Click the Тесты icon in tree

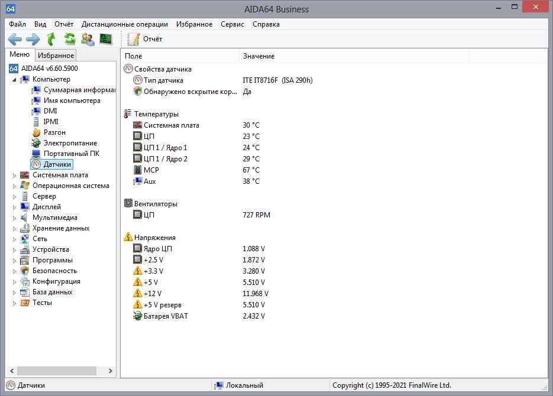click(x=25, y=303)
